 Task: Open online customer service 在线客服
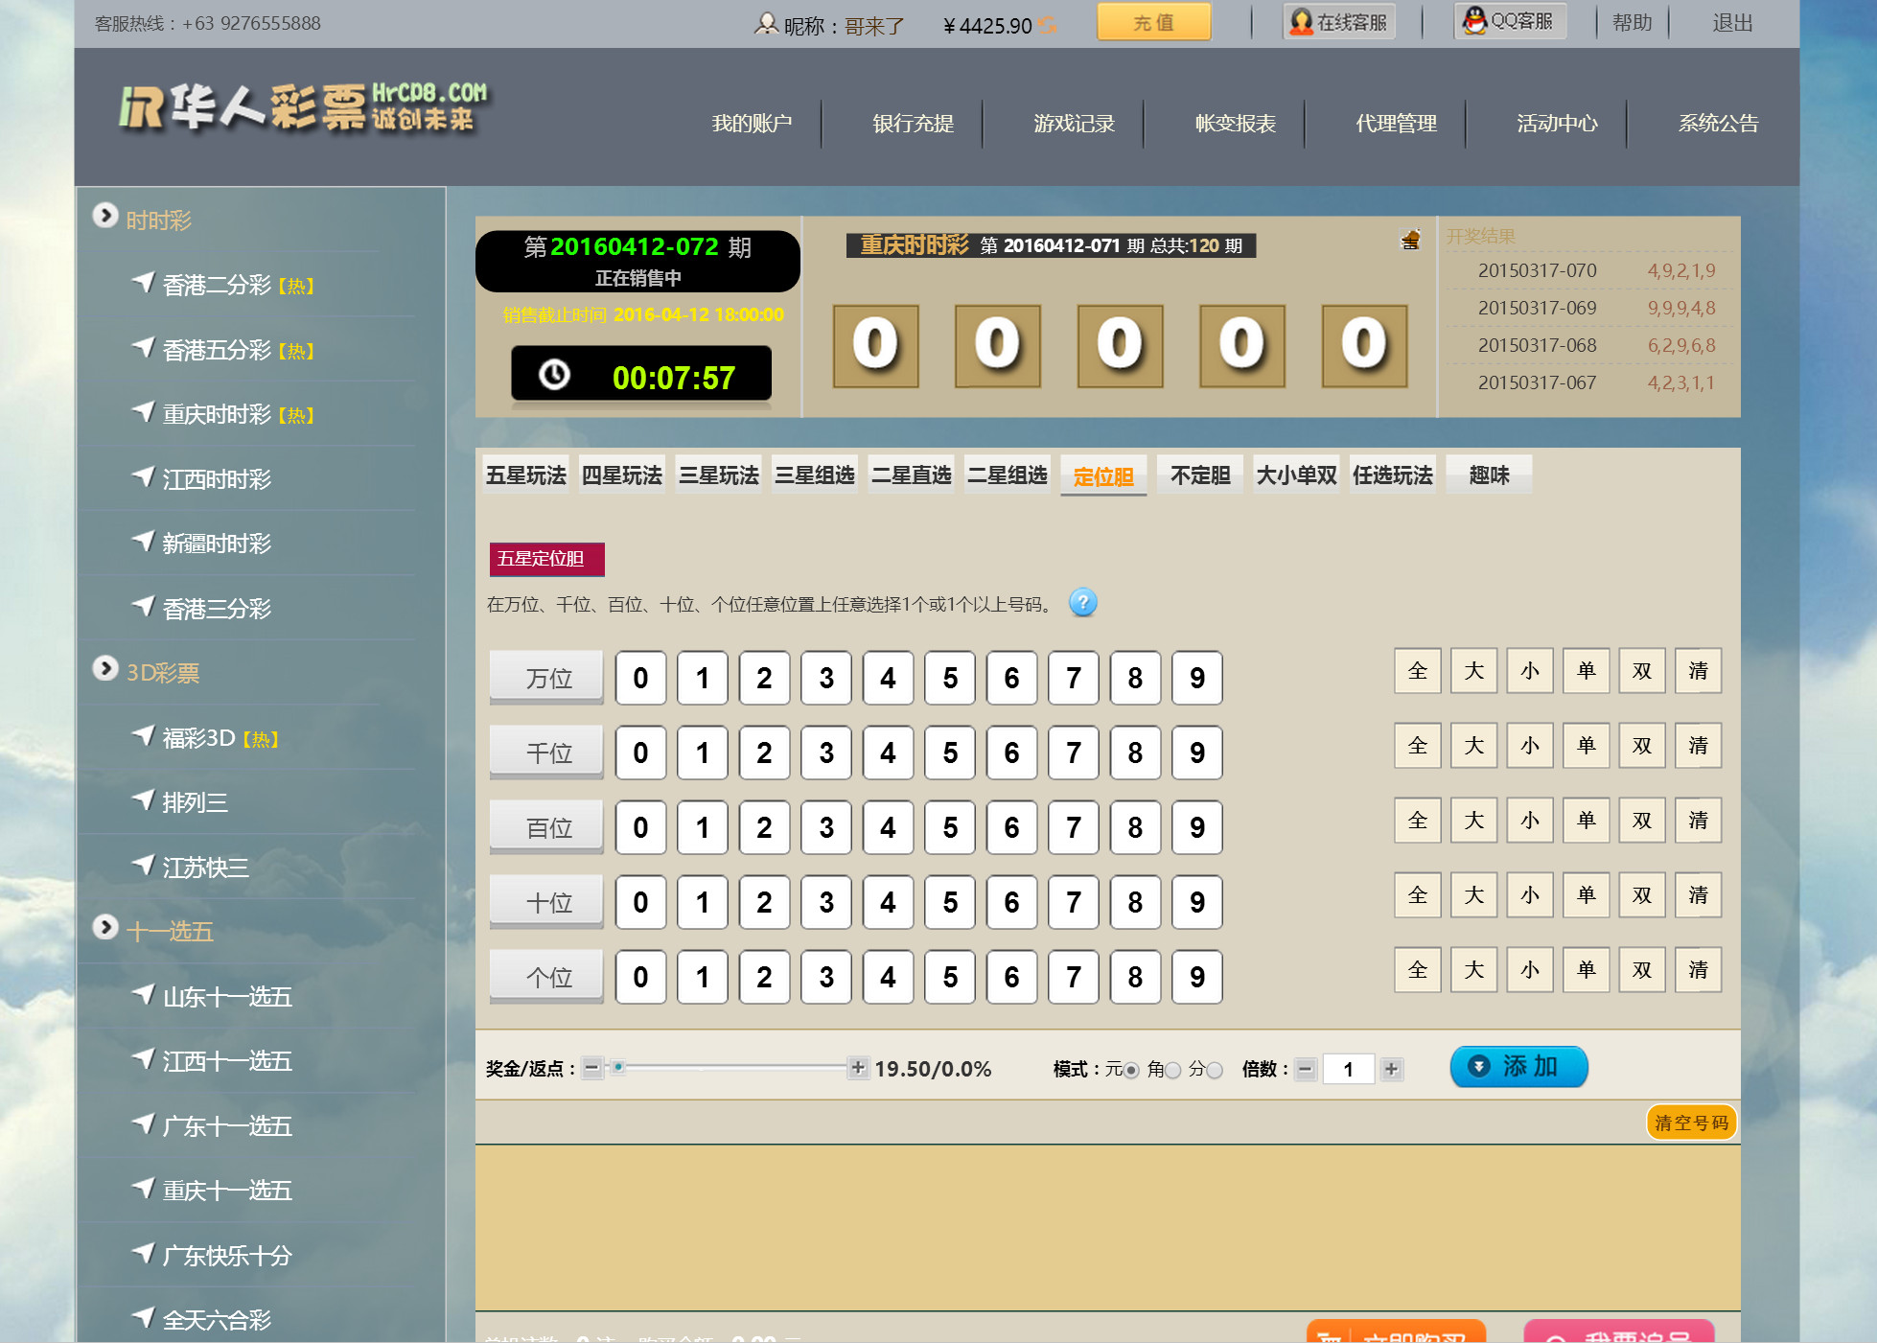(1339, 22)
